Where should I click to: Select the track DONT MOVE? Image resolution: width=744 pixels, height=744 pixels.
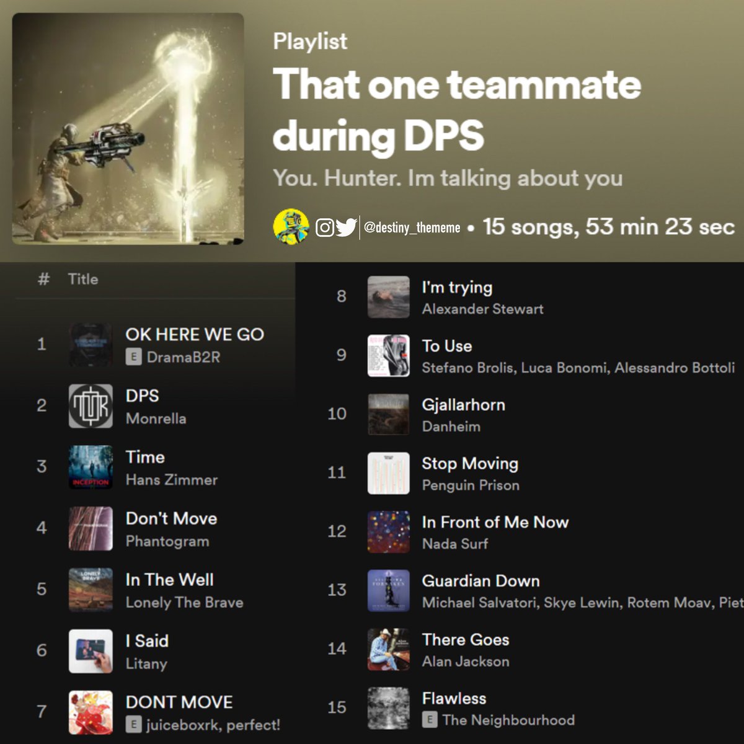[179, 702]
